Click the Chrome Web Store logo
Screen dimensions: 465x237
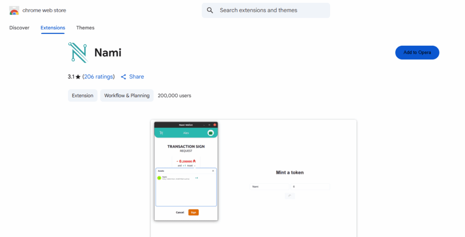[x=14, y=10]
